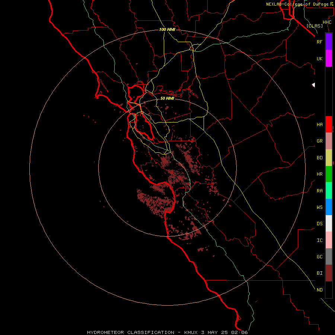Select the "RA" legend label
The image size is (335, 335).
319,191
